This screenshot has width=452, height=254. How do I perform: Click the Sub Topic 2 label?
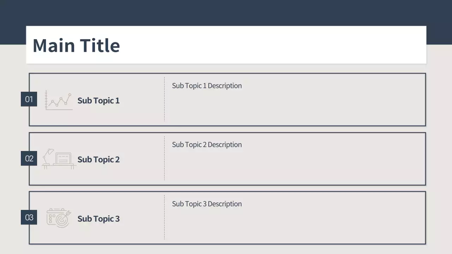tap(99, 159)
